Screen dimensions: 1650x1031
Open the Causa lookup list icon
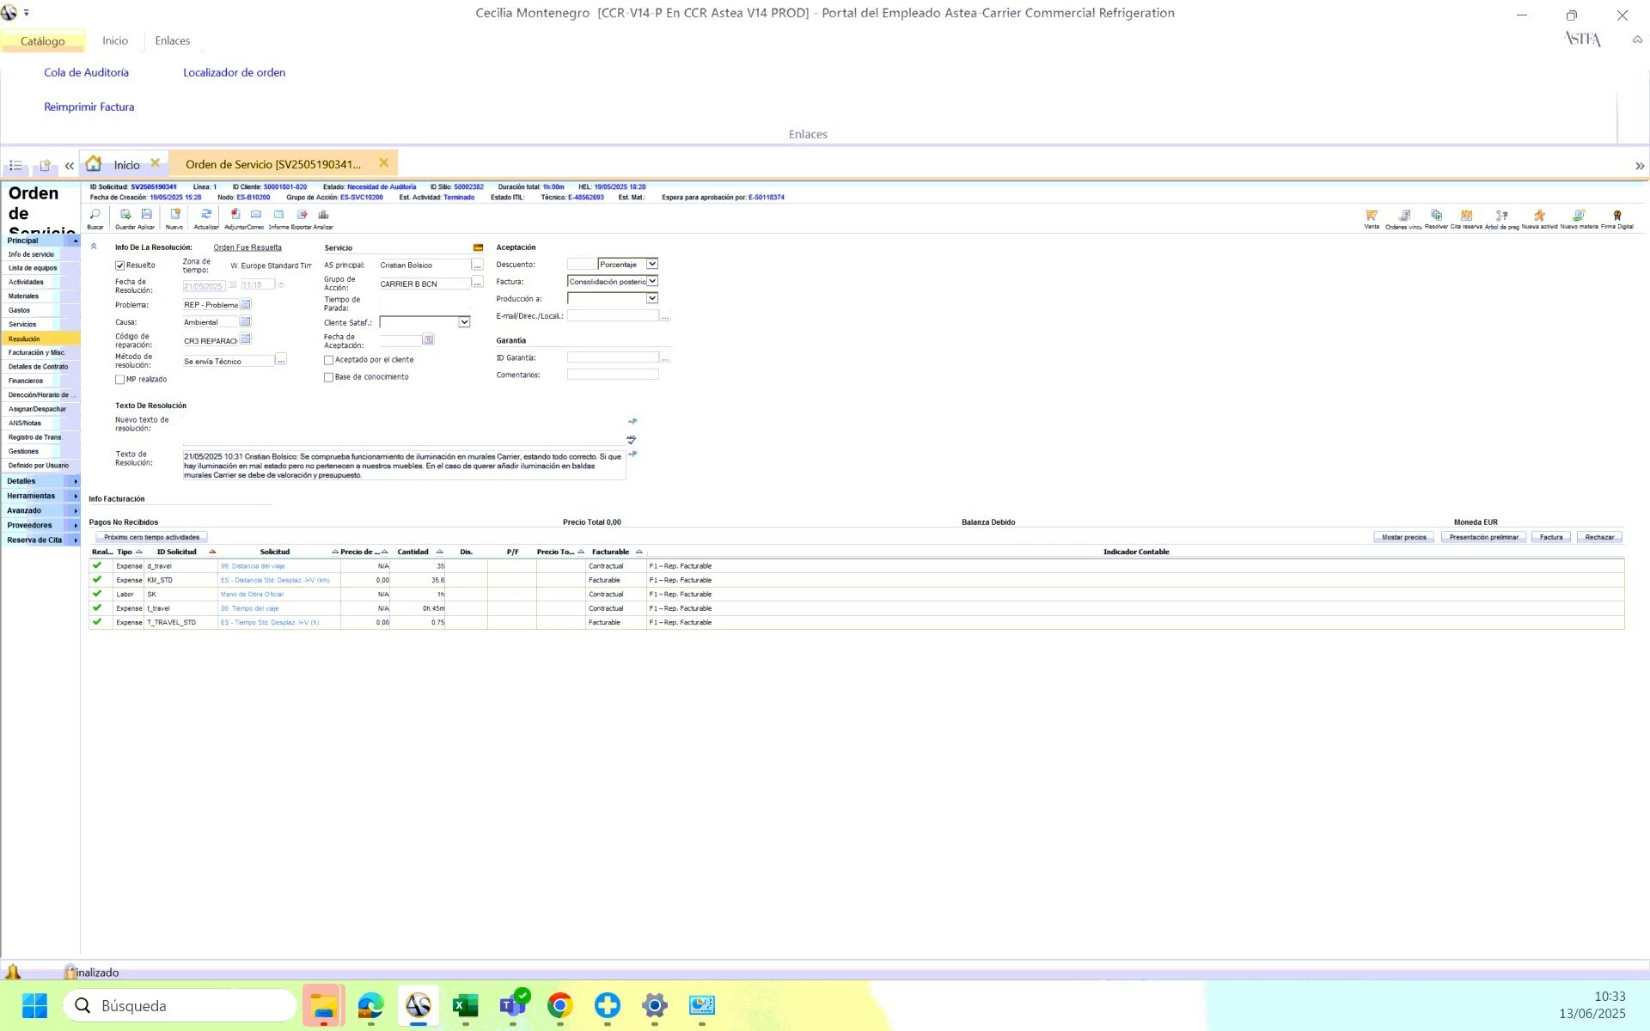pos(246,321)
